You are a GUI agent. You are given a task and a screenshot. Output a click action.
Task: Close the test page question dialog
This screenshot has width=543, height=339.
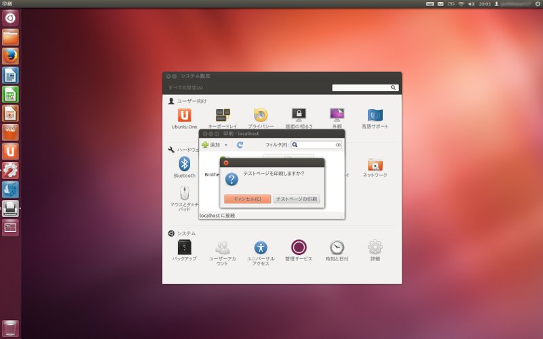tap(226, 163)
